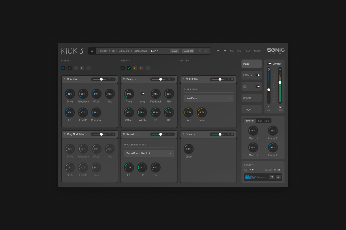
Task: Go to the previous preset
Action: pyautogui.click(x=200, y=51)
